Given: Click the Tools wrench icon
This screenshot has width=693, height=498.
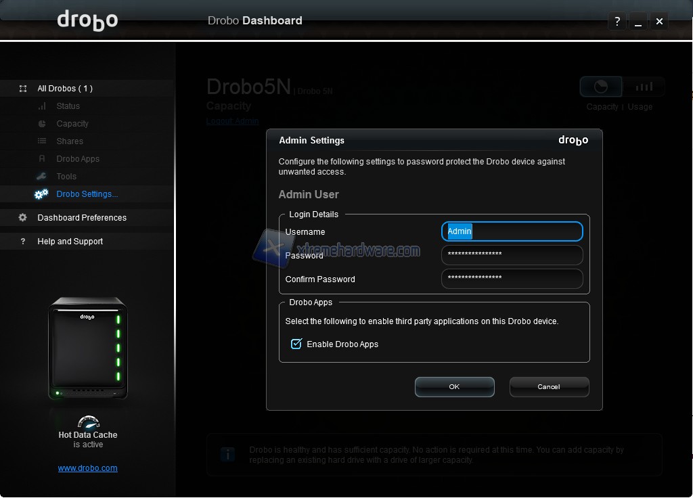Looking at the screenshot, I should 42,177.
